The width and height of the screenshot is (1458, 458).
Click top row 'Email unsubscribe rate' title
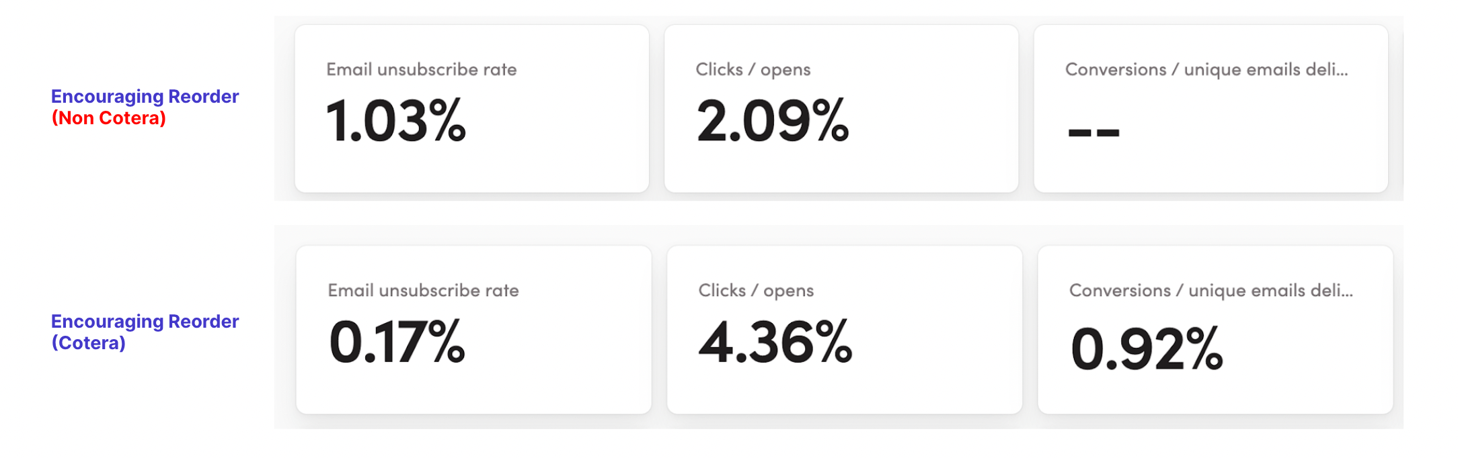tap(422, 69)
